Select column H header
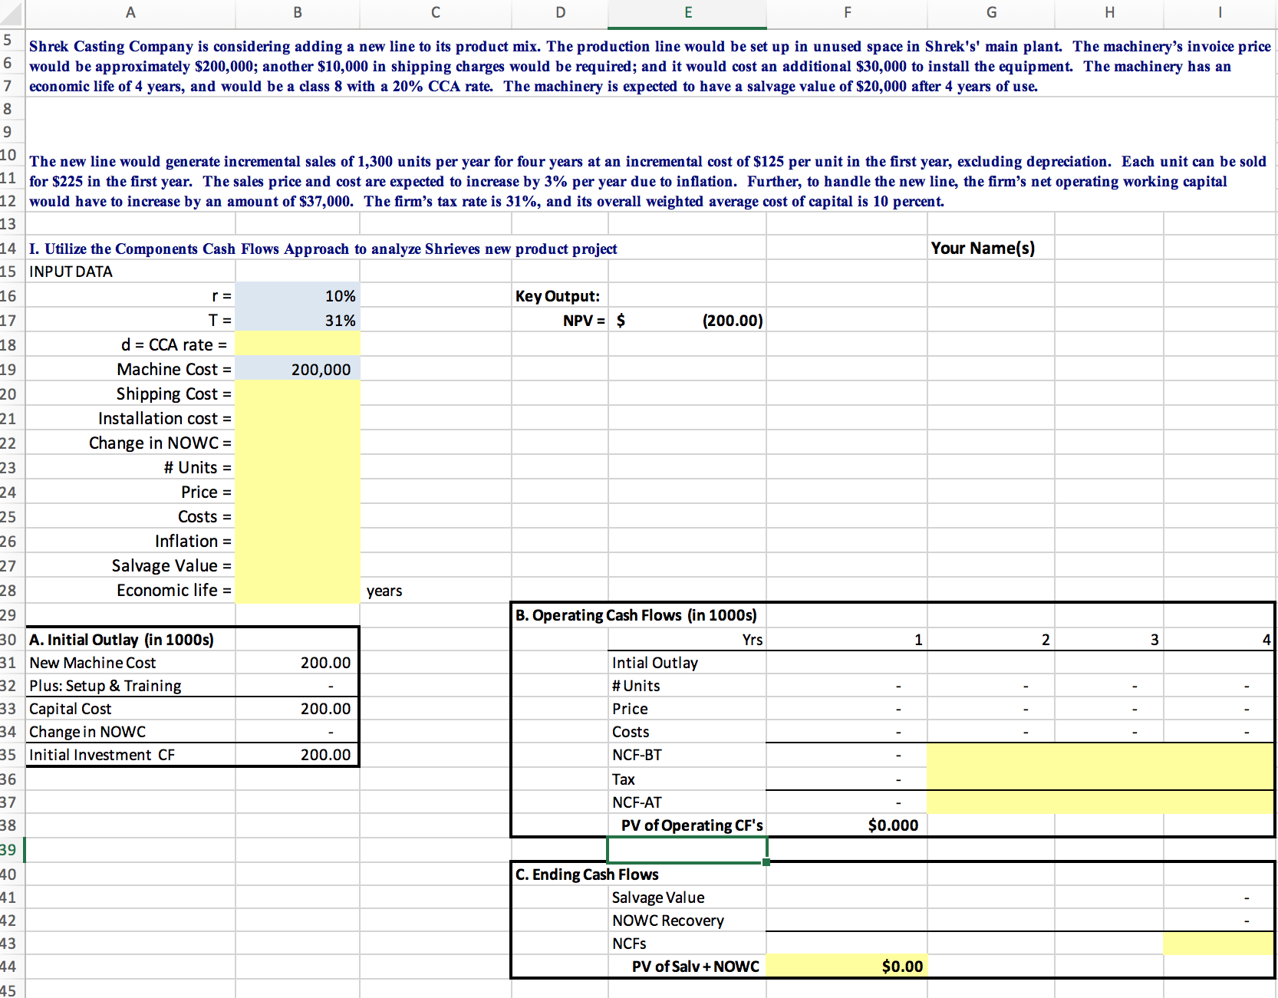The height and width of the screenshot is (998, 1278). pyautogui.click(x=1109, y=12)
